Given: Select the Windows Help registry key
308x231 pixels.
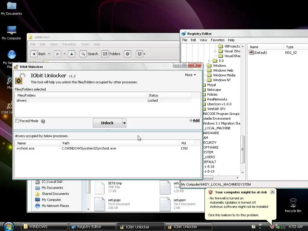Looking at the screenshot, I should [x=223, y=70].
